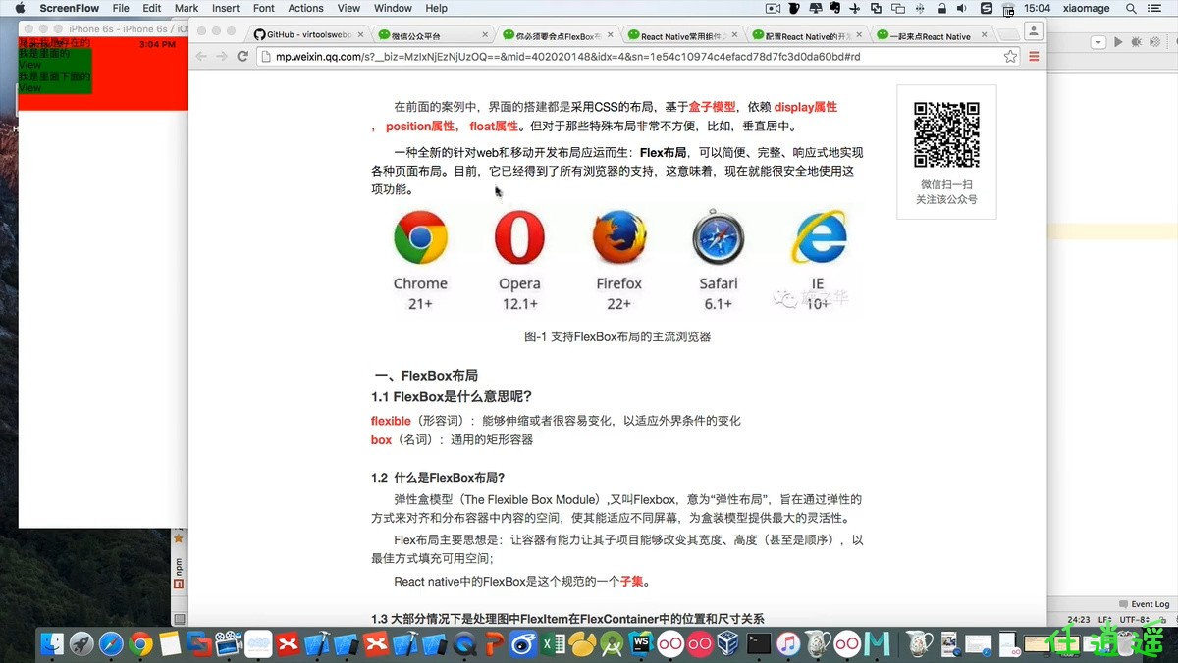This screenshot has width=1178, height=663.
Task: Click the 15:04 clock in the menu bar
Action: coord(1037,8)
